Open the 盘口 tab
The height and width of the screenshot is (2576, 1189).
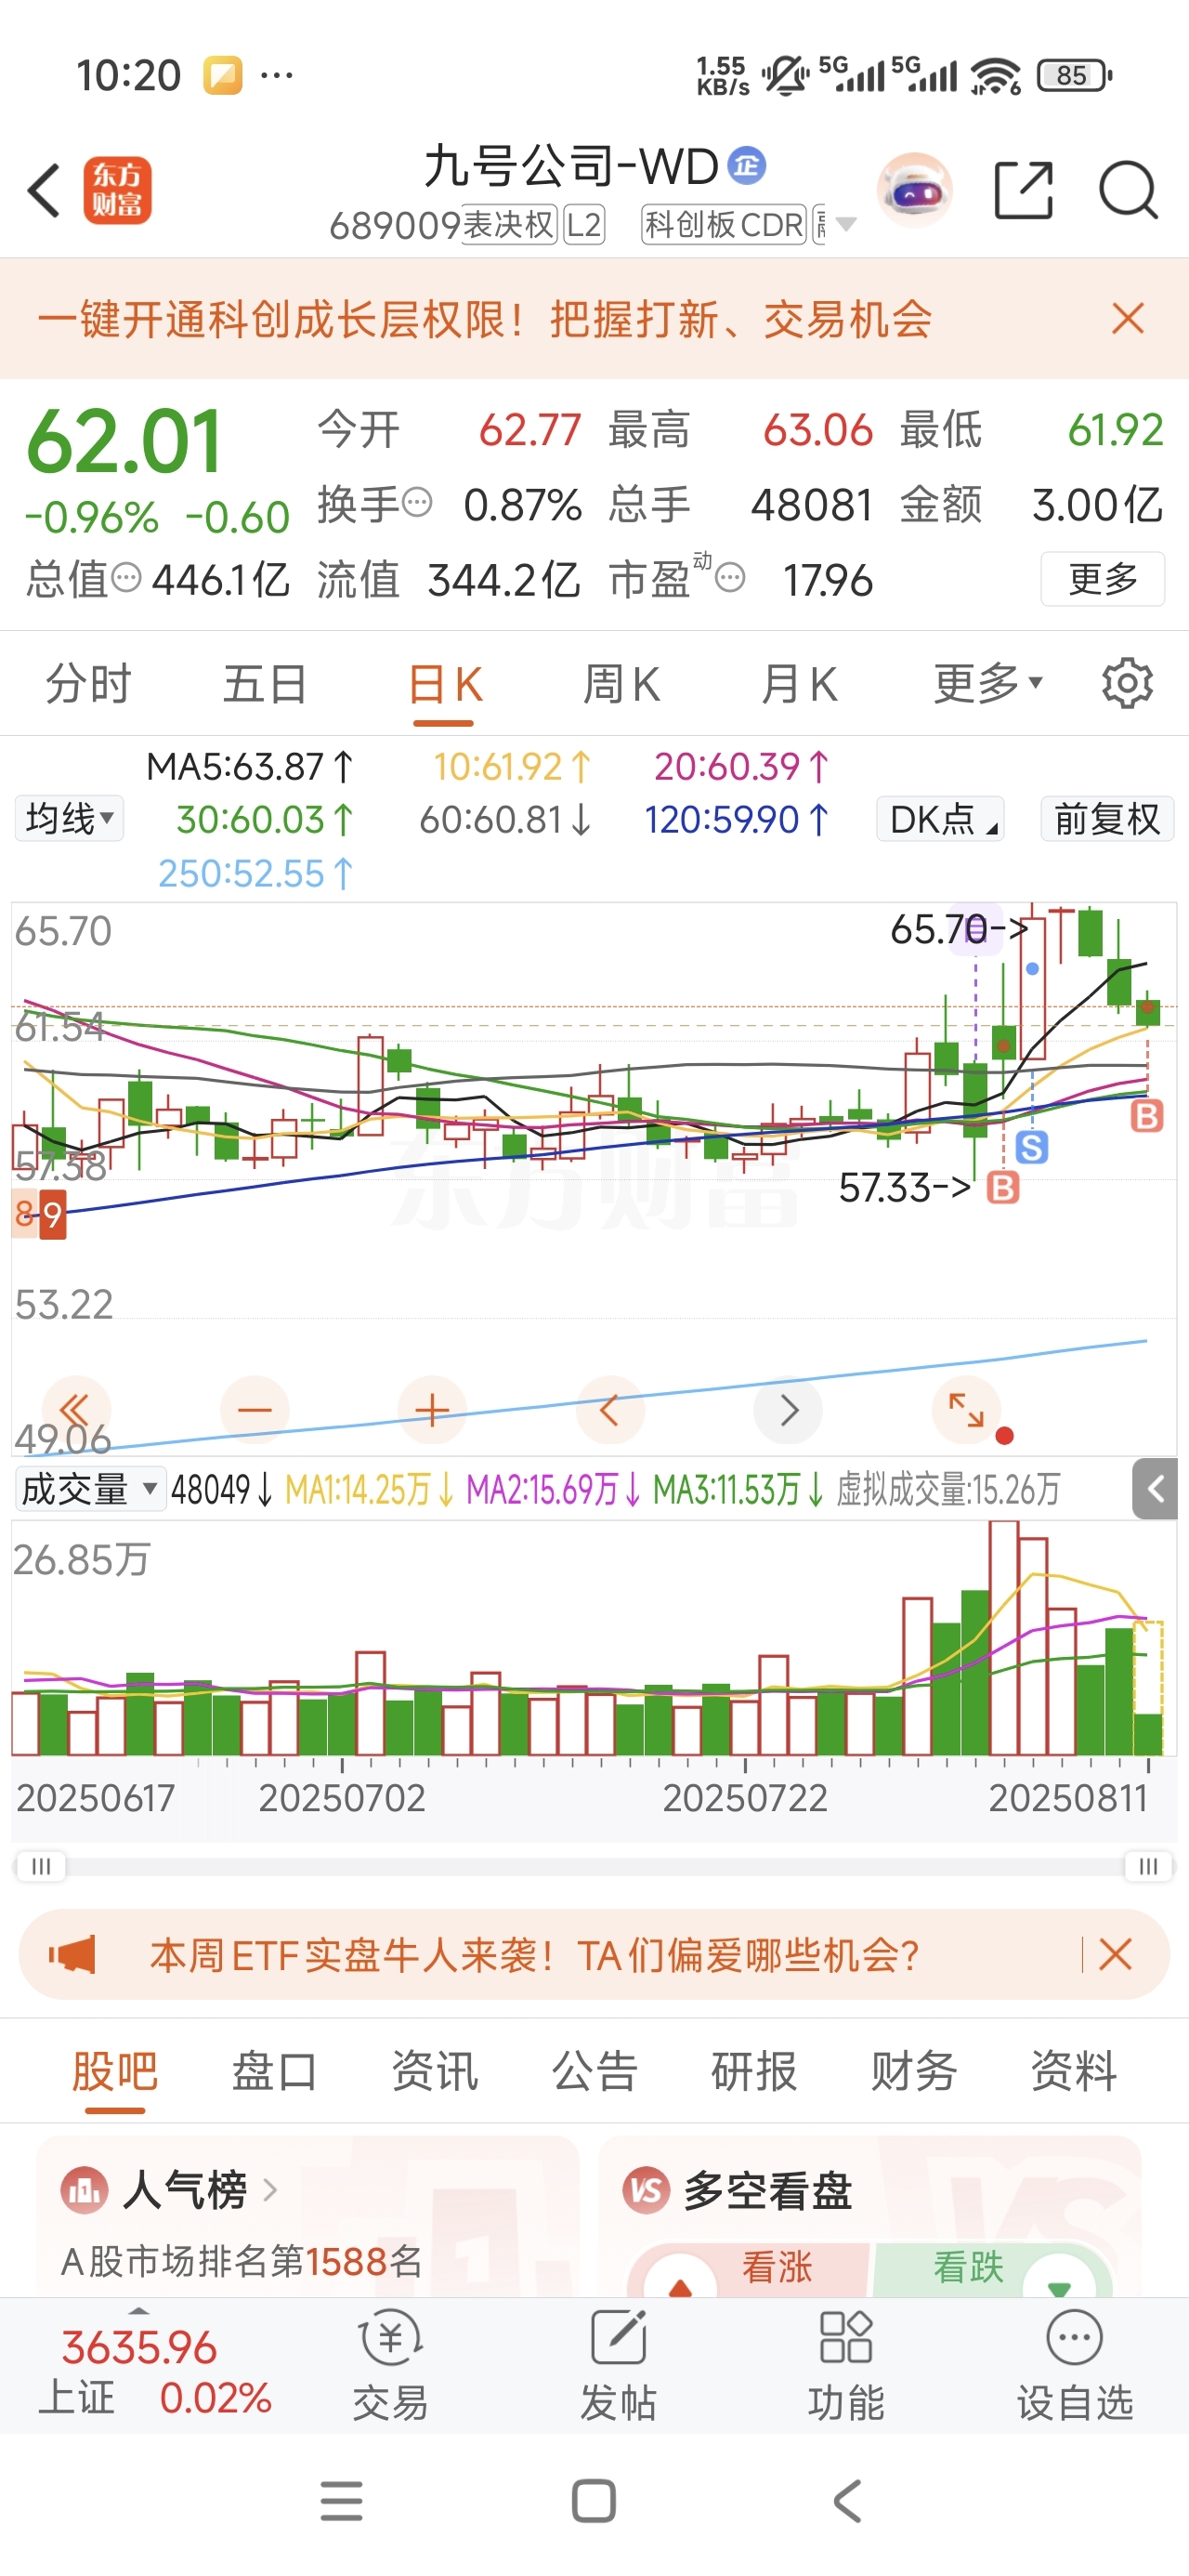coord(274,2070)
